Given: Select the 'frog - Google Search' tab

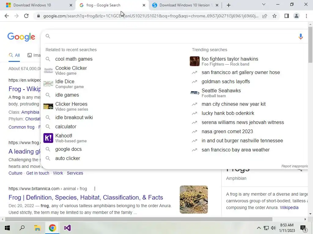Looking at the screenshot, I should coord(112,5).
